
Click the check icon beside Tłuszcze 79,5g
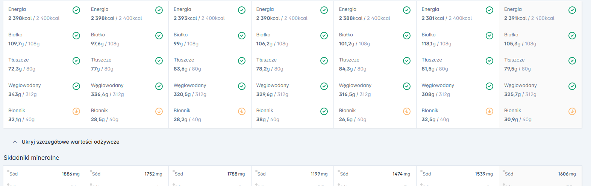click(x=572, y=61)
